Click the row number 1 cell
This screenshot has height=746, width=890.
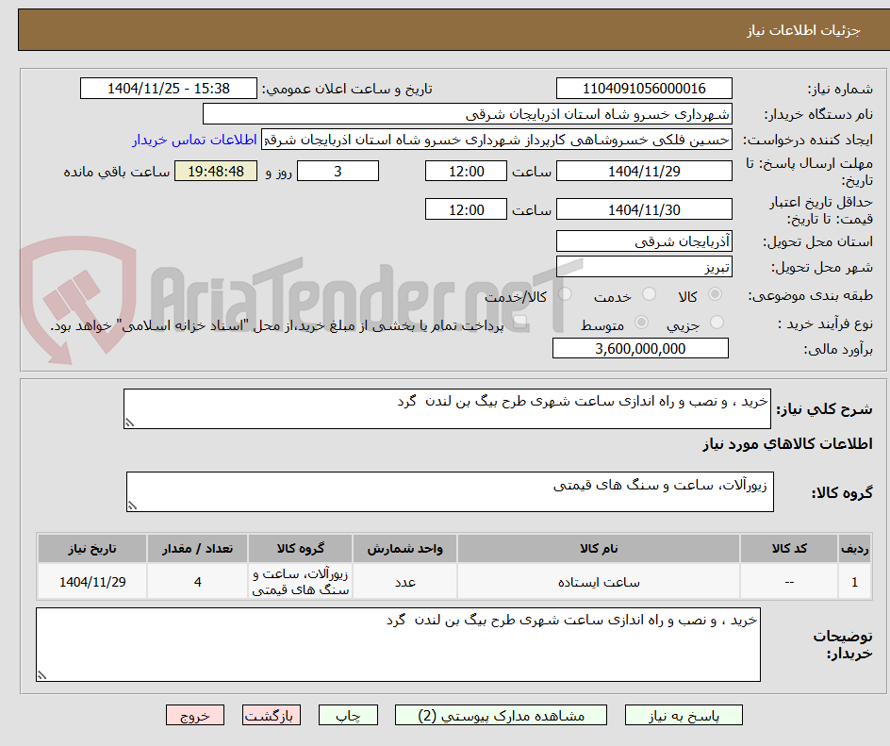click(855, 582)
